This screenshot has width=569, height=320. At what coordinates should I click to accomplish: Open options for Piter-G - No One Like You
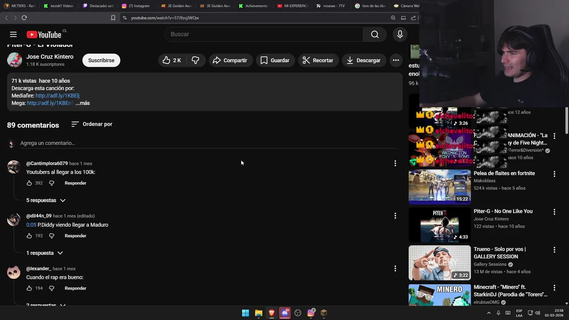(x=554, y=212)
